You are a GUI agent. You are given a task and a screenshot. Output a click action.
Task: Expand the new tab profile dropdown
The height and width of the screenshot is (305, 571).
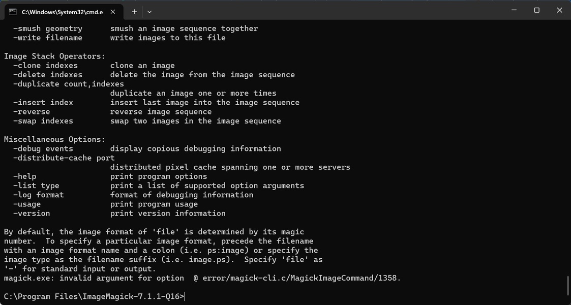pos(149,11)
